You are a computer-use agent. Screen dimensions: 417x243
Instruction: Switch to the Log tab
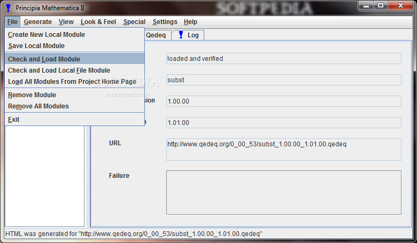click(x=188, y=35)
